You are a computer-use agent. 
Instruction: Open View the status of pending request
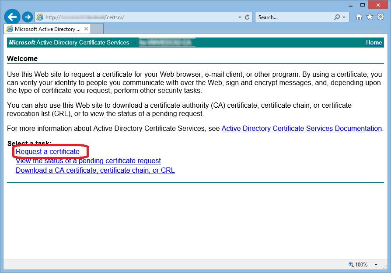[x=88, y=161]
